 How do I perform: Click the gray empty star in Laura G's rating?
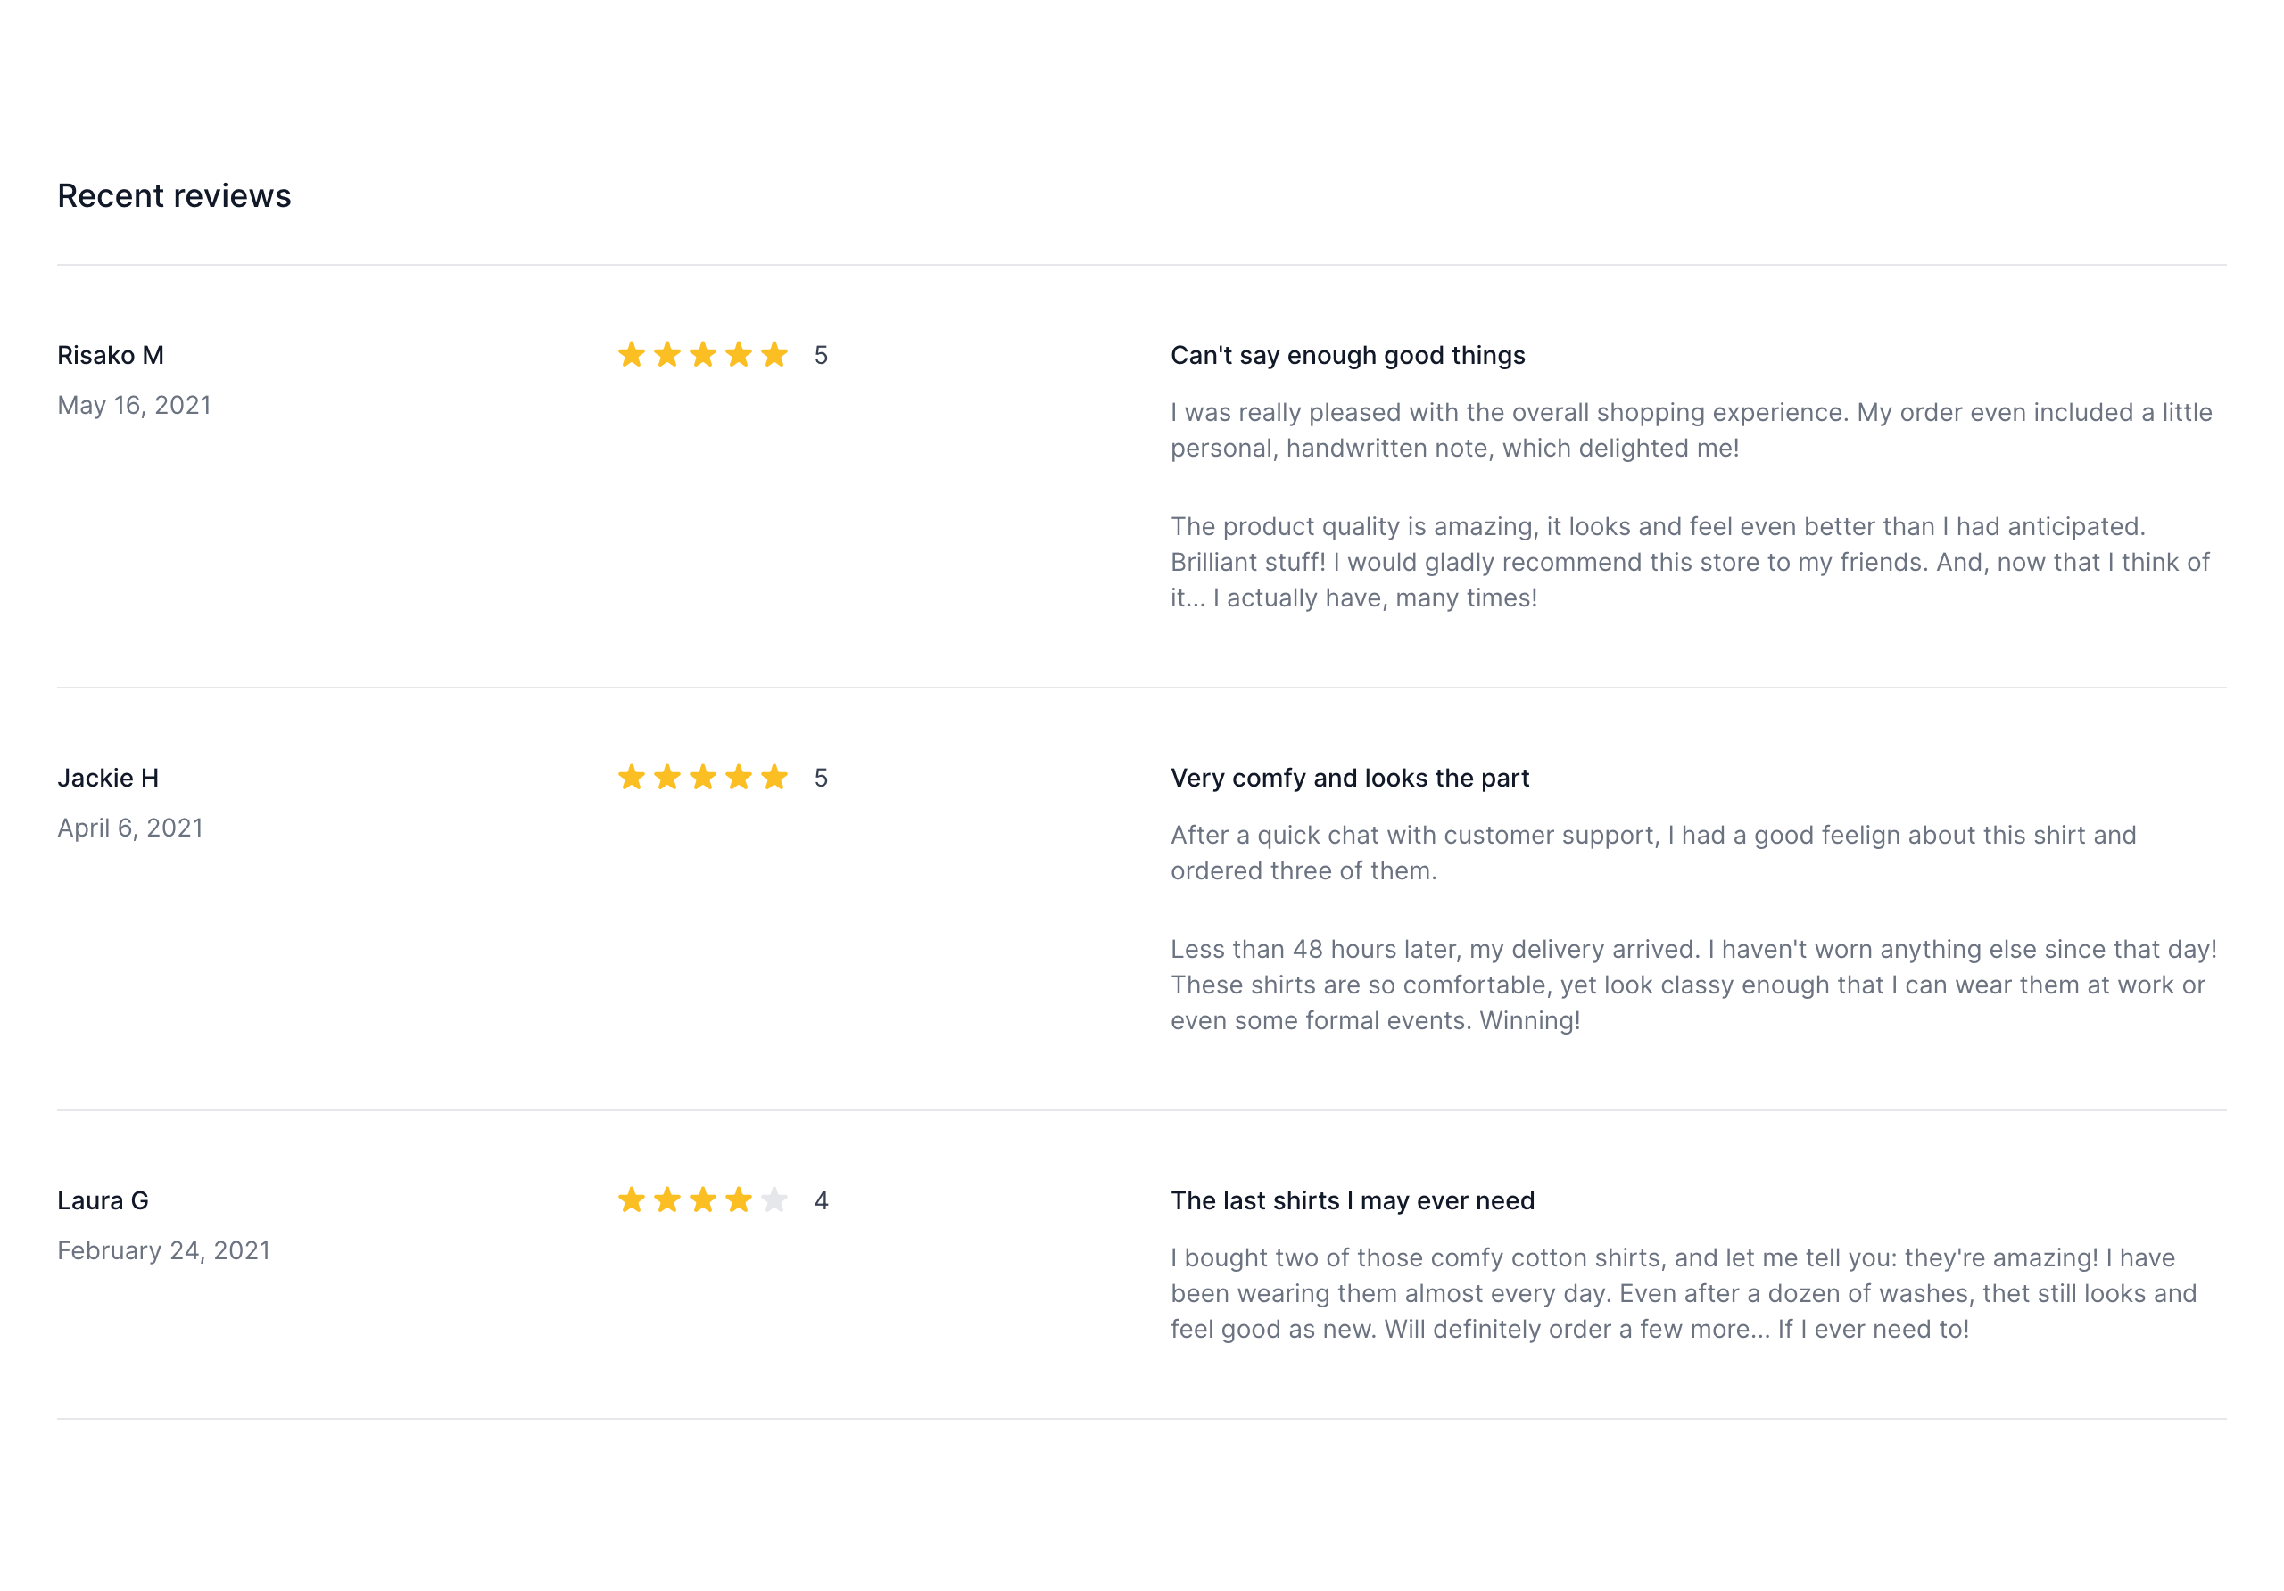[x=774, y=1200]
